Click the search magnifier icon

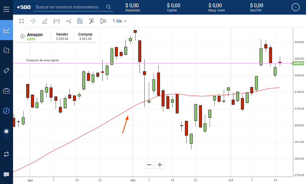pos(108,7)
